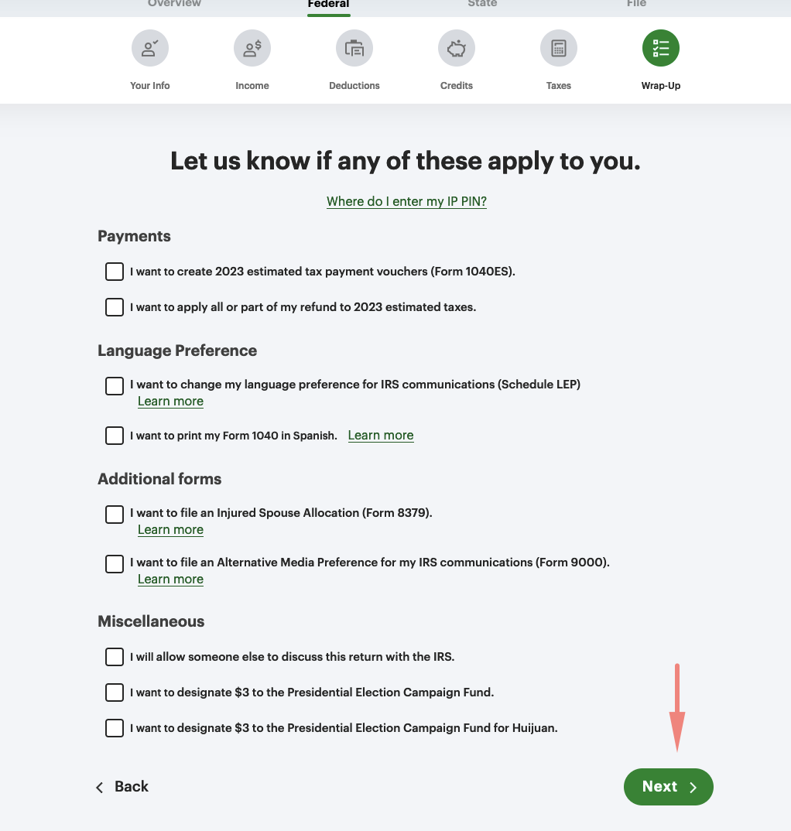Go to the Income step icon
The width and height of the screenshot is (791, 831).
point(252,49)
